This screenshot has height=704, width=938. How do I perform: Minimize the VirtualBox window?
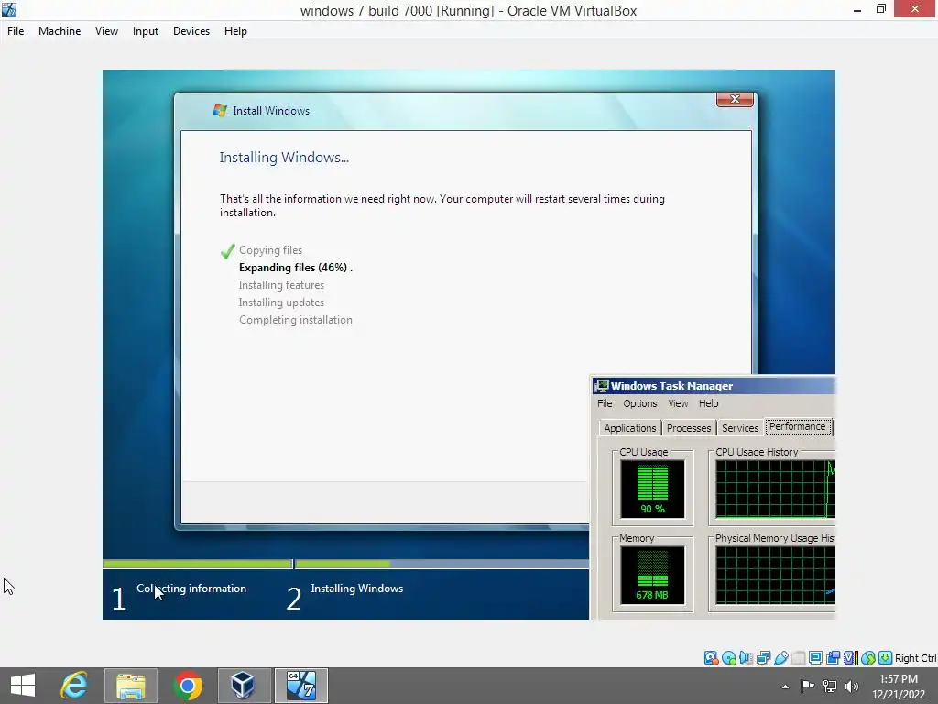856,10
